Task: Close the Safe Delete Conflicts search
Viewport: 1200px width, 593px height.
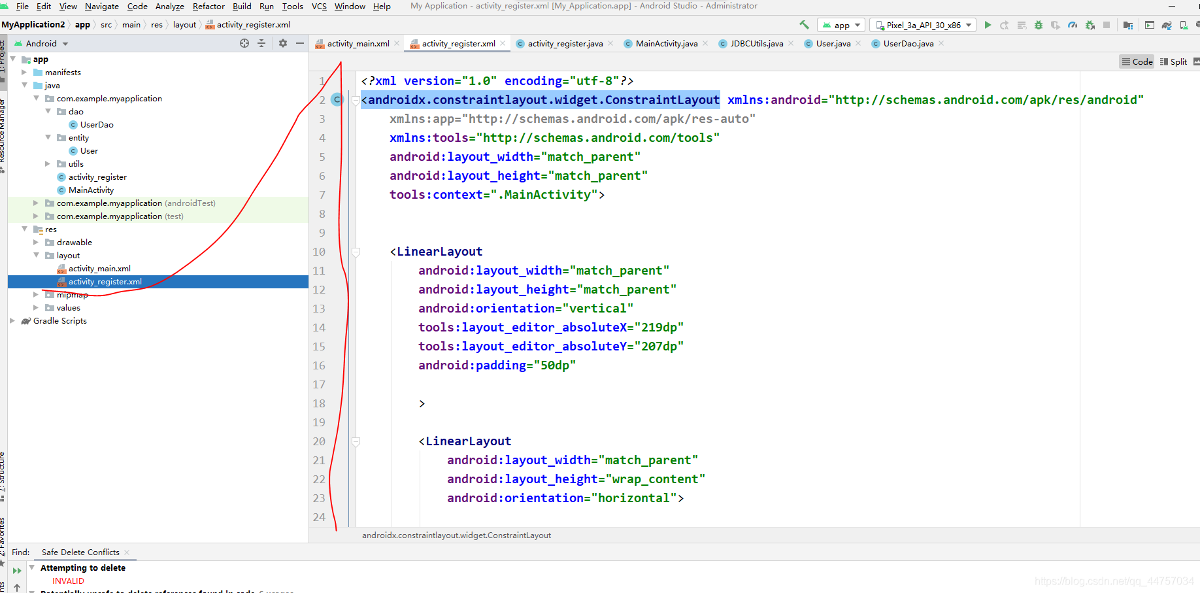Action: (x=126, y=552)
